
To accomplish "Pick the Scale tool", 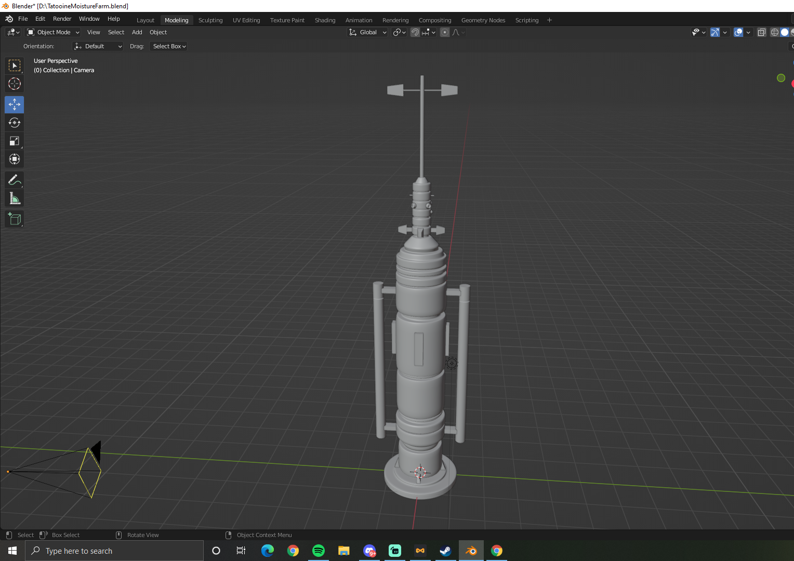I will 15,141.
